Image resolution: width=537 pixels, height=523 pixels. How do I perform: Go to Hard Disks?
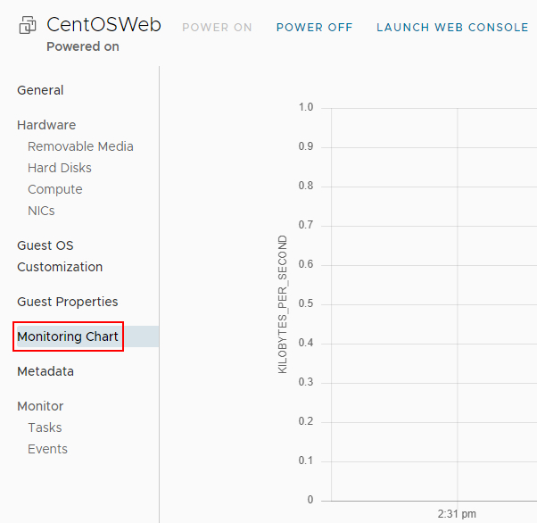[60, 168]
